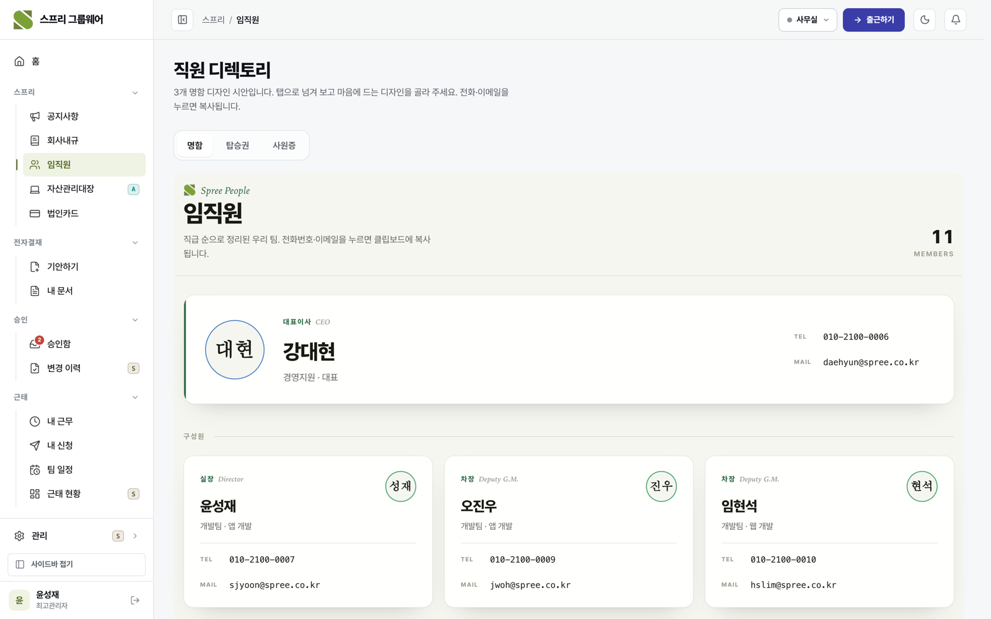991x619 pixels.
Task: Click the 스프리 그룹웨어 logo
Action: 58,20
